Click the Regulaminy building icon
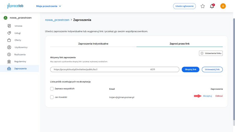The width and height of the screenshot is (235, 132). (9, 62)
